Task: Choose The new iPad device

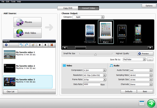Action: [90, 34]
